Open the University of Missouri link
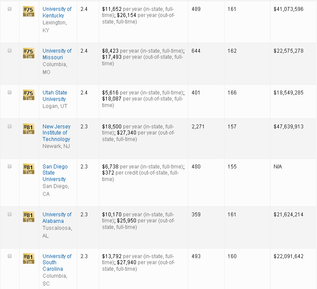 pyautogui.click(x=57, y=54)
